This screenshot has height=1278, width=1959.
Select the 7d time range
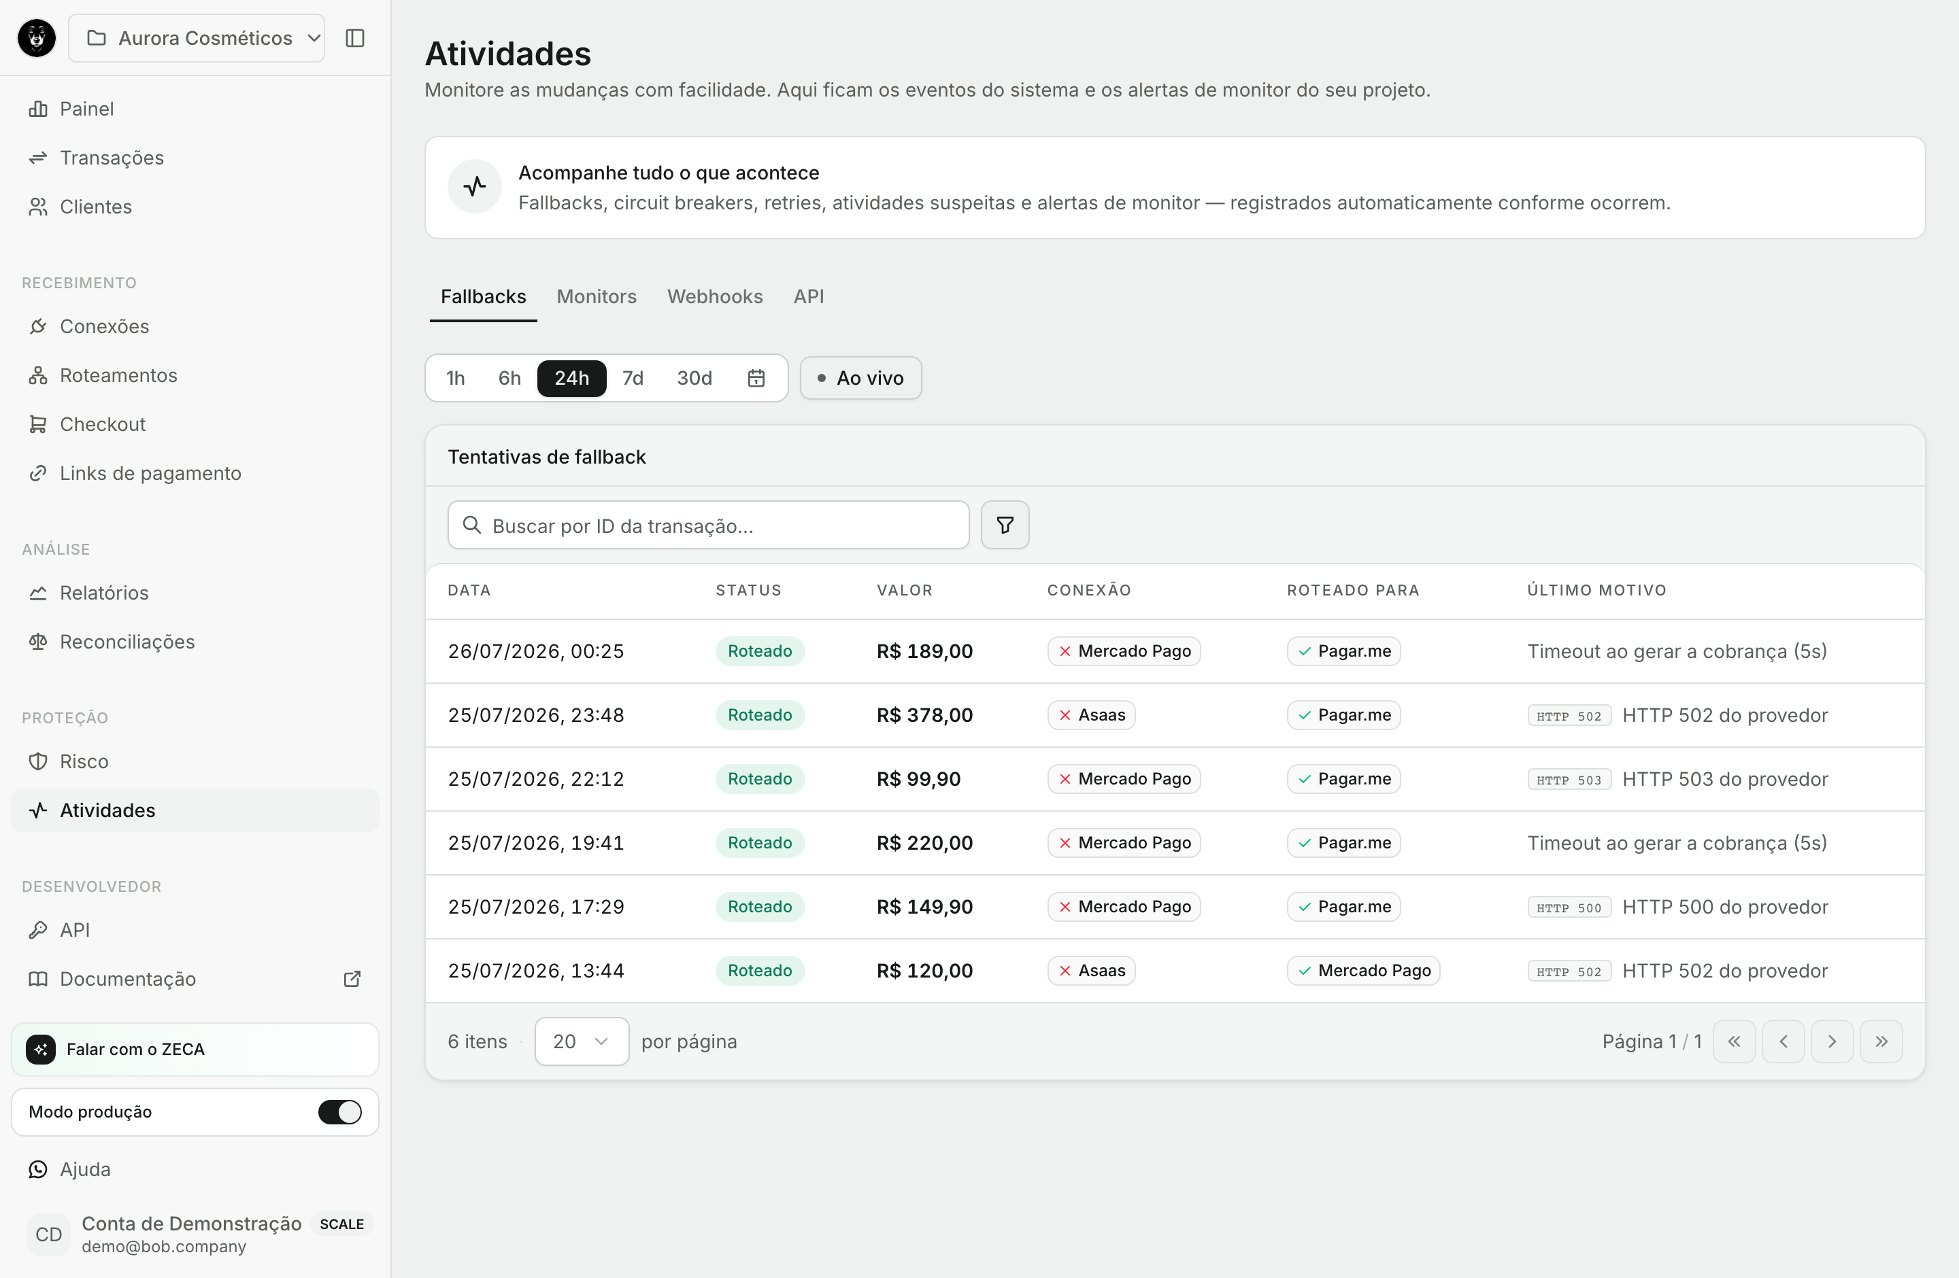tap(632, 378)
